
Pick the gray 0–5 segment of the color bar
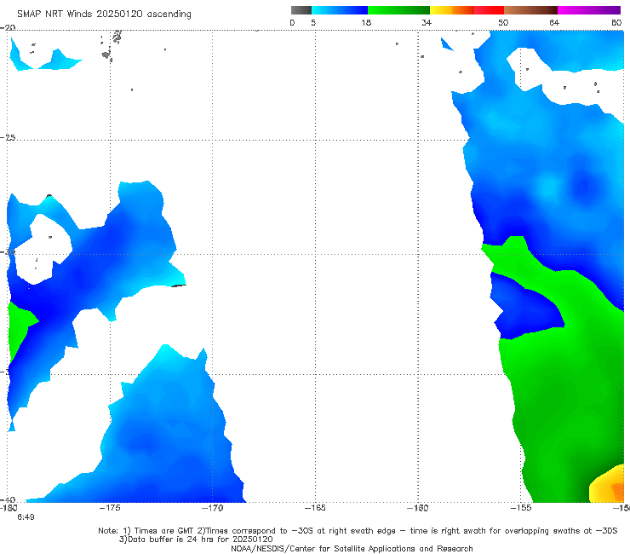[301, 10]
